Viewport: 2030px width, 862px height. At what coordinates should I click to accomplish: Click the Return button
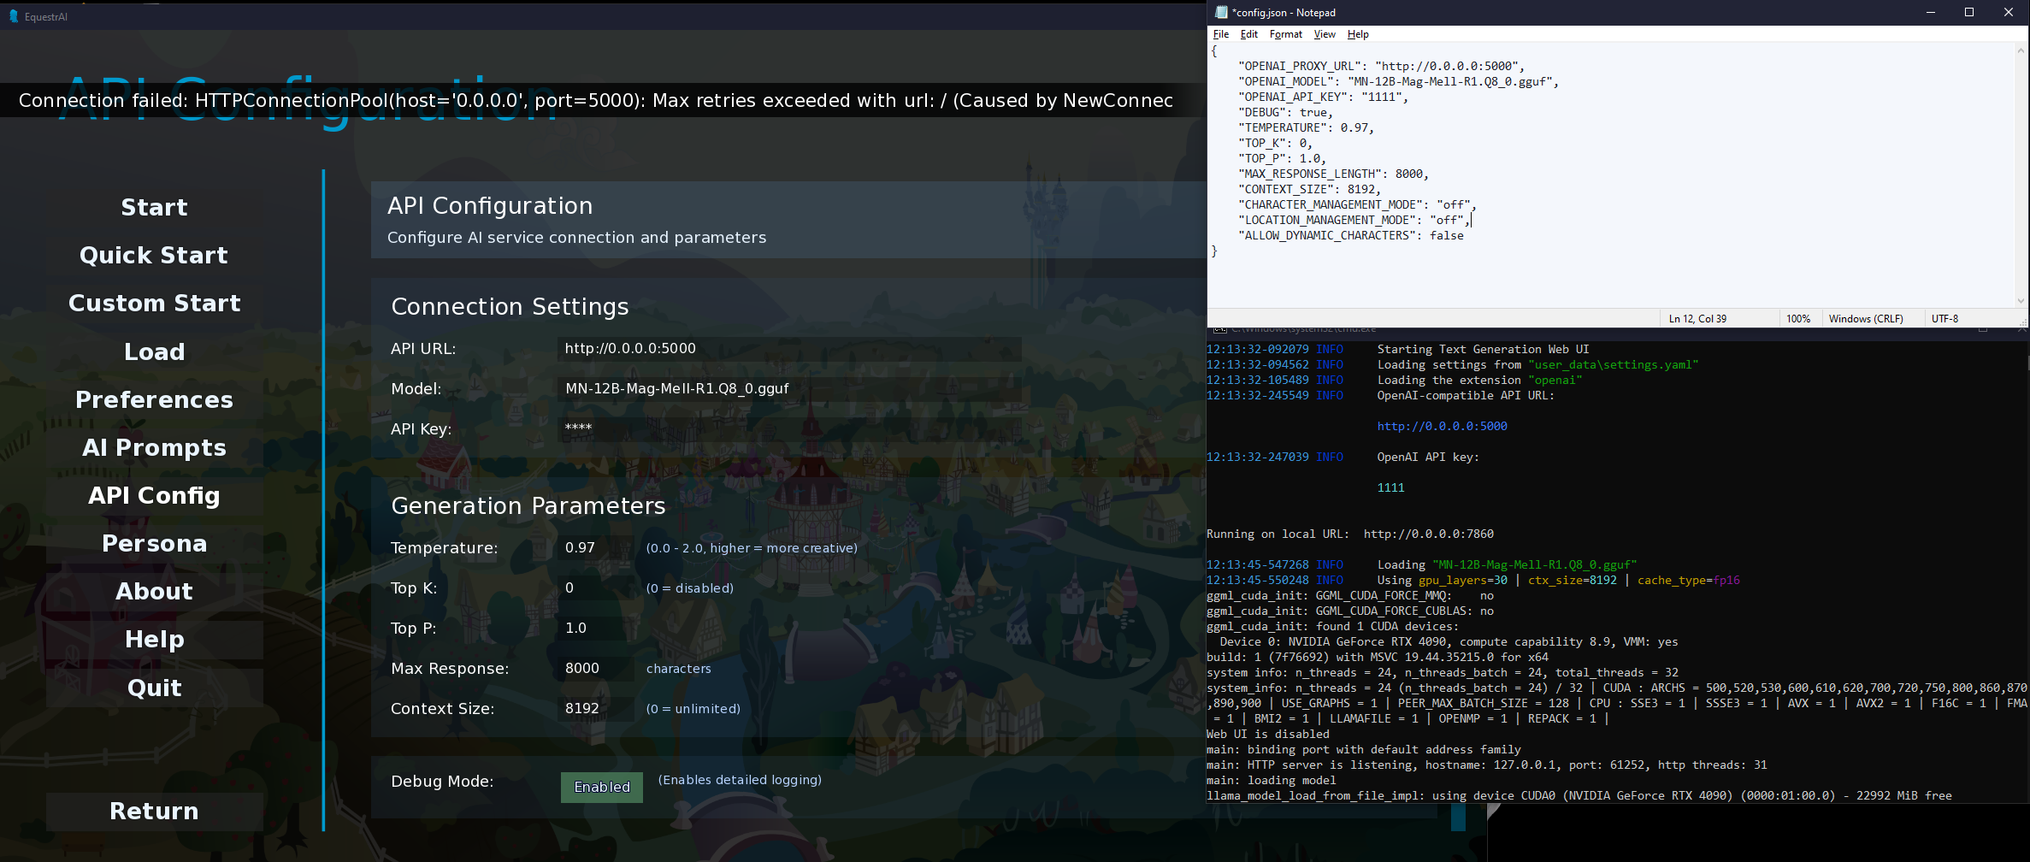155,812
